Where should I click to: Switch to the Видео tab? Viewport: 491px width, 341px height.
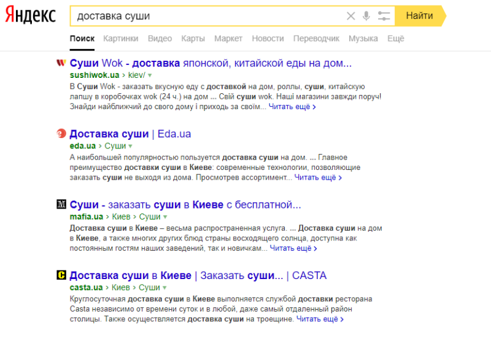click(160, 39)
